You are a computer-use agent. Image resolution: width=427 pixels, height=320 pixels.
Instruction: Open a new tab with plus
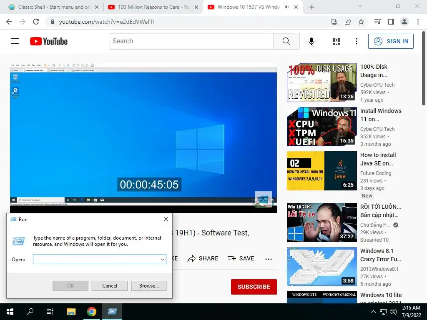click(x=312, y=7)
